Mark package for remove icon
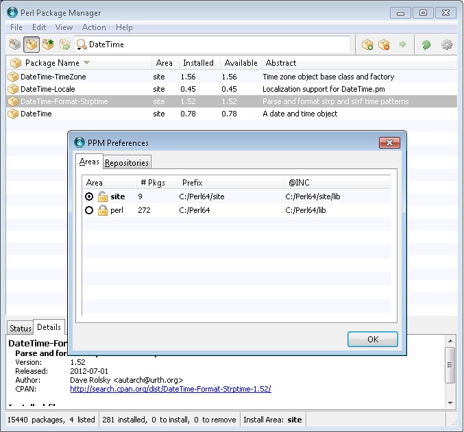This screenshot has width=464, height=432. (384, 45)
